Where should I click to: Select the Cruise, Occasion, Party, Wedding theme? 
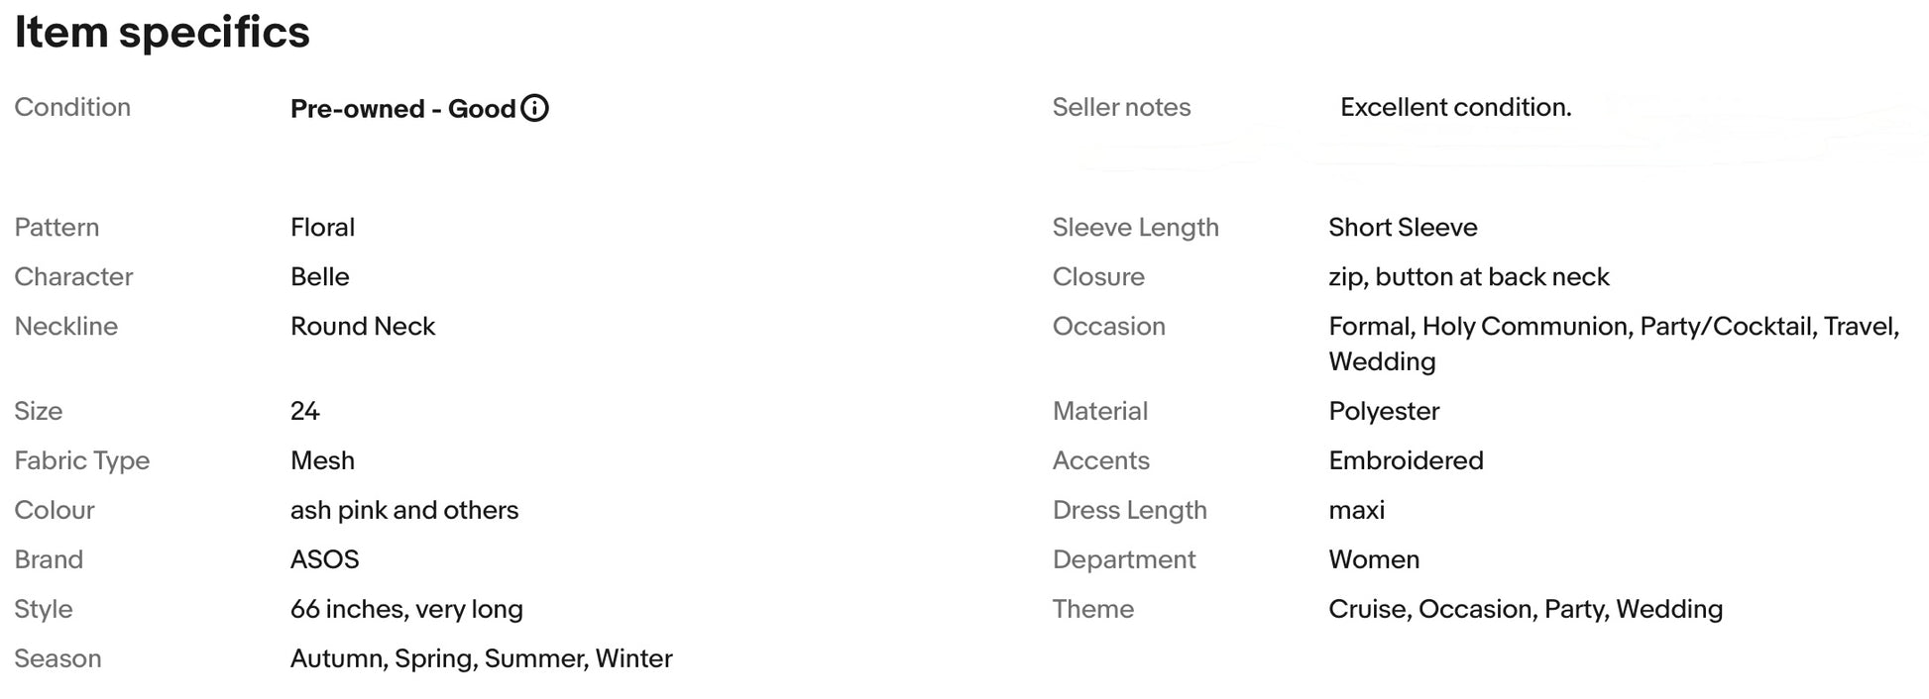[x=1526, y=609]
